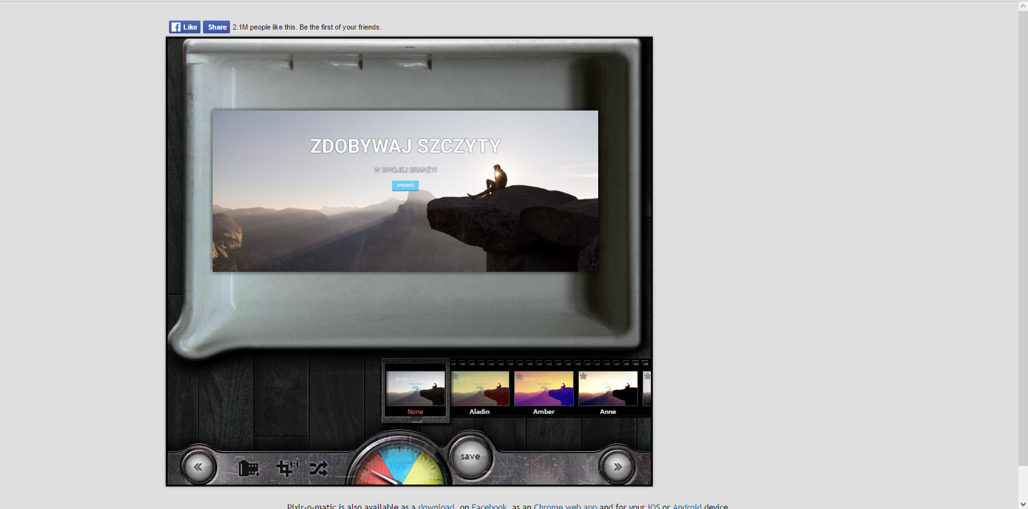Open the add more filters film-roll icon
The height and width of the screenshot is (509, 1028).
click(x=249, y=469)
